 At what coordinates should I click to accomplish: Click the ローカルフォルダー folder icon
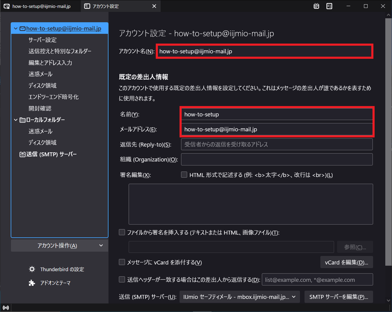pos(22,120)
